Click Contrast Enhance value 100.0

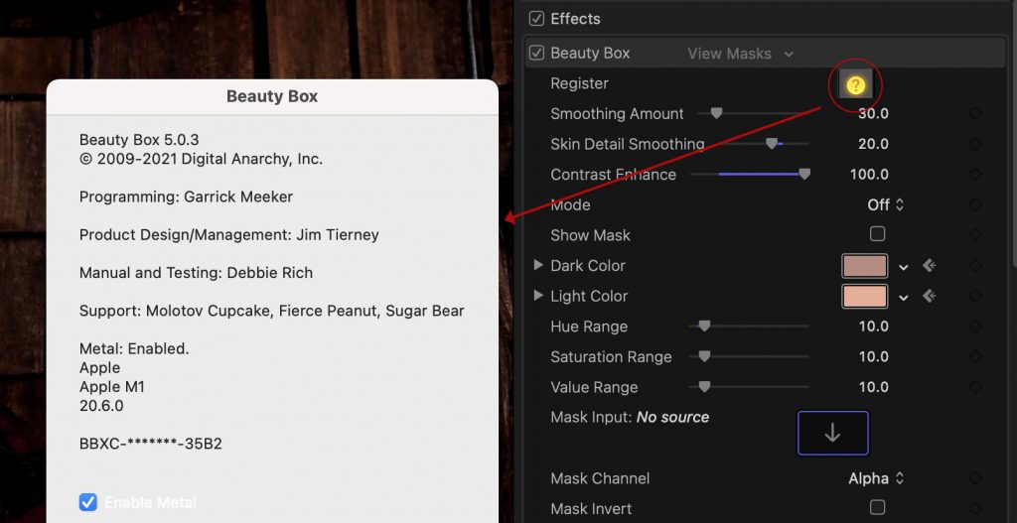869,175
